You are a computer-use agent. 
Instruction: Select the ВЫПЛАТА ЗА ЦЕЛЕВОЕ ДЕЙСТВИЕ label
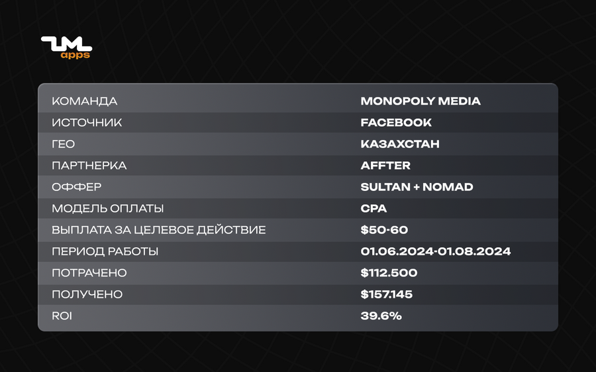click(158, 230)
